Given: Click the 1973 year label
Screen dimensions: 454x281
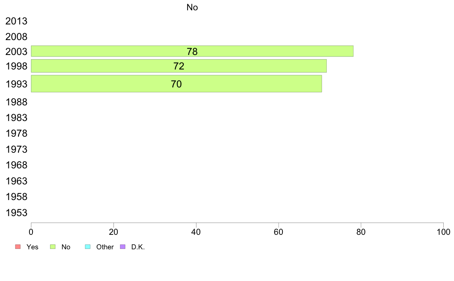Looking at the screenshot, I should [x=16, y=149].
